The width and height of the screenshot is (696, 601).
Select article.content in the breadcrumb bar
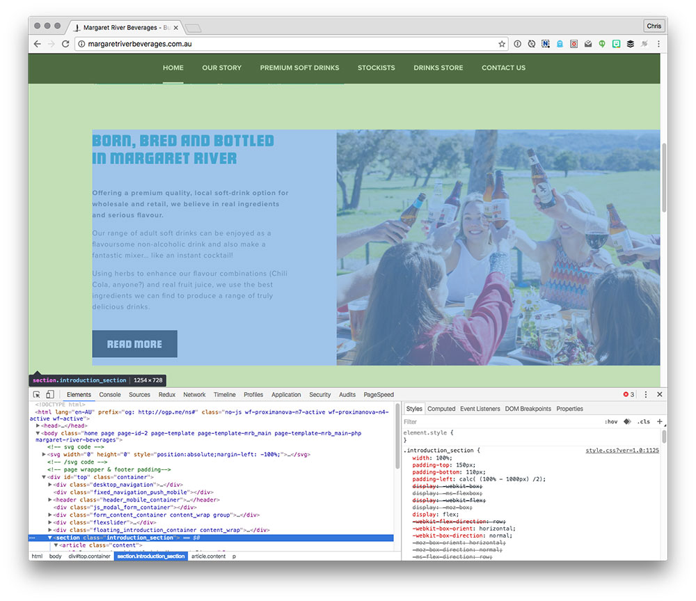[x=208, y=556]
